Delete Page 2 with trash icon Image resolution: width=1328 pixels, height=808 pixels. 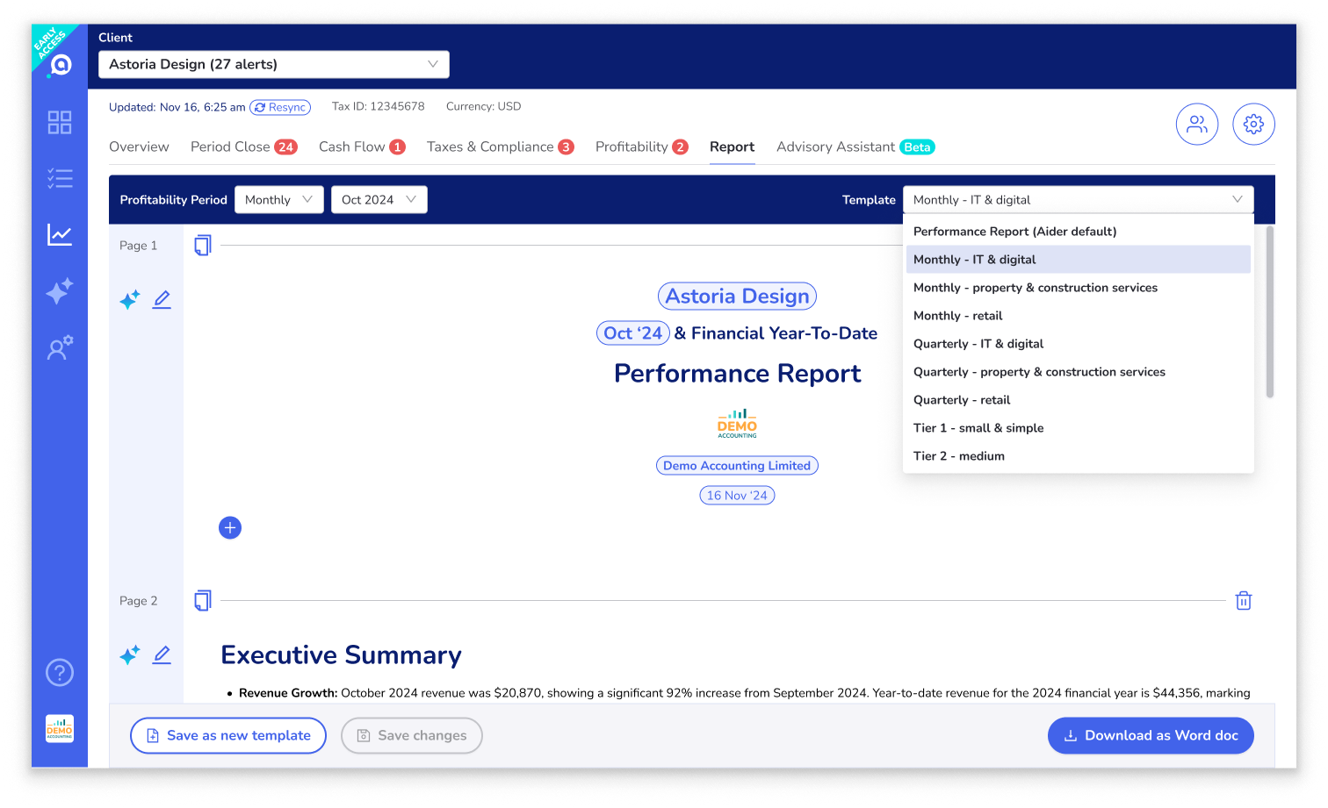(x=1243, y=601)
